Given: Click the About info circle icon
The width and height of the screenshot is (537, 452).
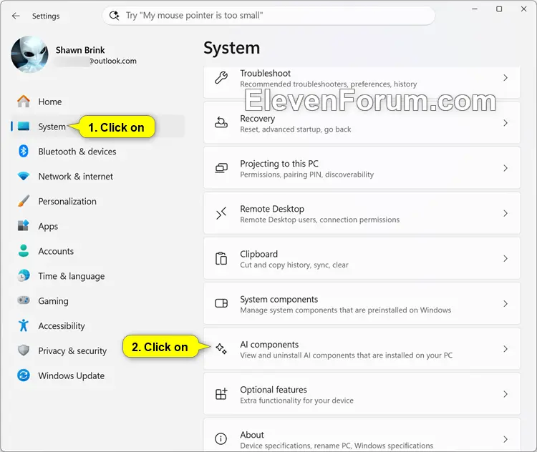Looking at the screenshot, I should tap(221, 439).
